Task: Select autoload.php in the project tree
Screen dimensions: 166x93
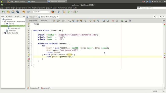Action: point(15,28)
